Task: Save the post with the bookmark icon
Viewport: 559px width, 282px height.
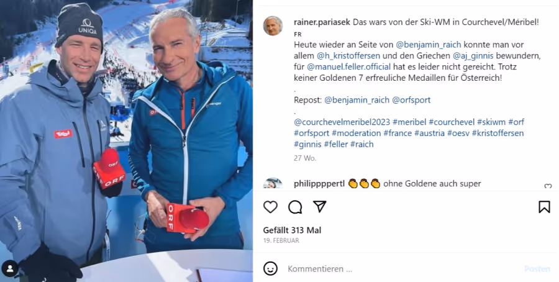Action: click(x=544, y=207)
